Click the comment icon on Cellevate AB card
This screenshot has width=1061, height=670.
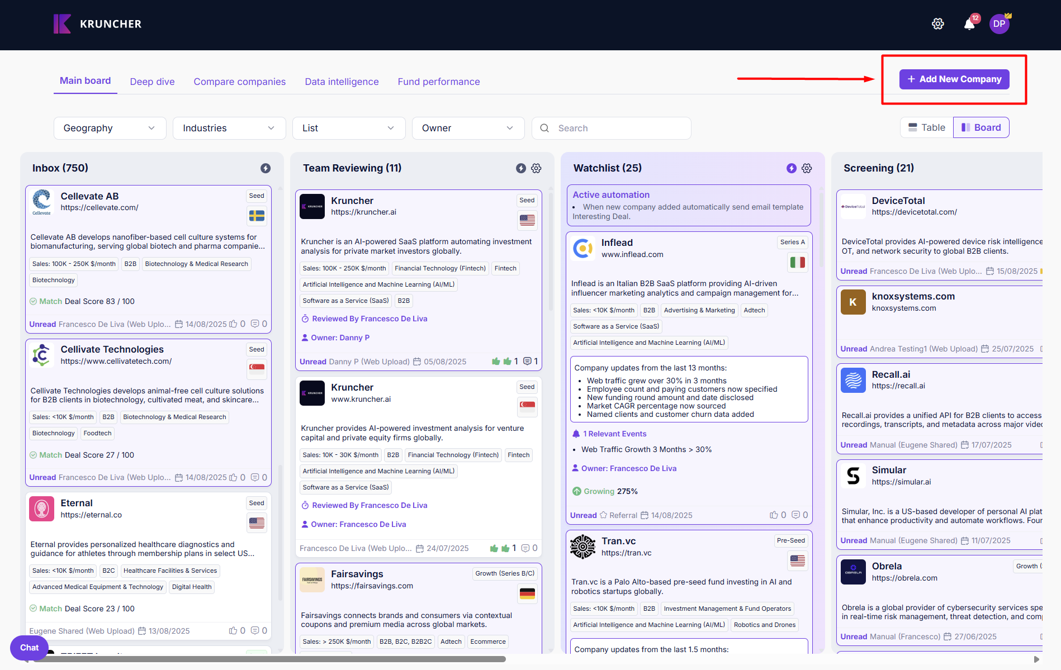tap(255, 324)
